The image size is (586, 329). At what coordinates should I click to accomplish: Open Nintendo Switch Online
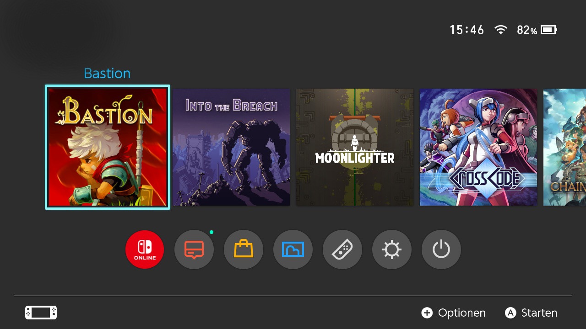coord(145,249)
